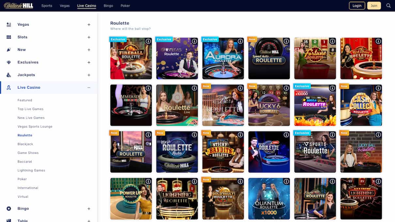Launch the XXXtreme Lightning Roulette thumbnail
Viewport: 395px width, 222px height.
tap(361, 199)
